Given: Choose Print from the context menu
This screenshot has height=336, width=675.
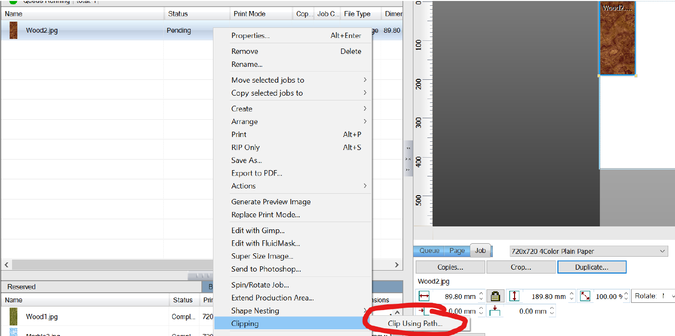Looking at the screenshot, I should tap(292, 135).
